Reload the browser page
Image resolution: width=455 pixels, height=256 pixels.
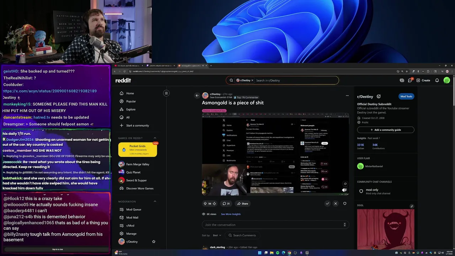click(x=125, y=71)
